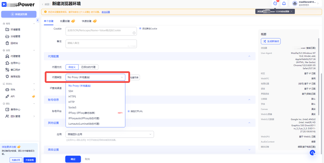Open 窗口同步 in the sidebar
Screen dimensions: 324x163
(x=15, y=70)
